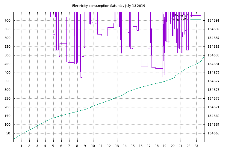
Task: Select left axis label '400'
Action: coord(7,73)
